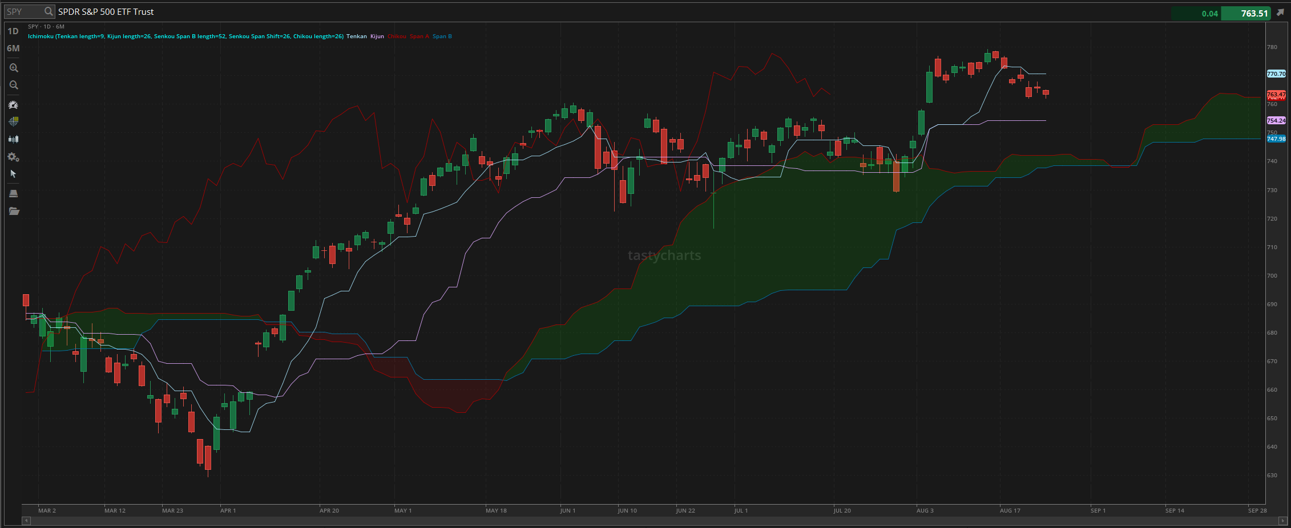Click the MAR 23 date label
Screen dimensions: 1291x528
pyautogui.click(x=172, y=510)
